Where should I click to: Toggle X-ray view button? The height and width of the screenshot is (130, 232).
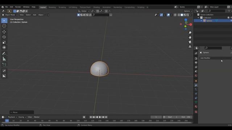click(x=175, y=15)
